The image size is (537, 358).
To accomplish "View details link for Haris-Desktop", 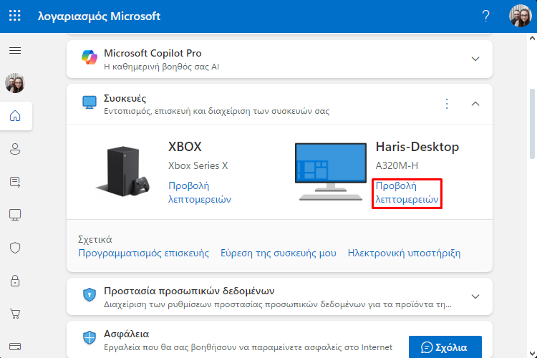I will pyautogui.click(x=407, y=193).
